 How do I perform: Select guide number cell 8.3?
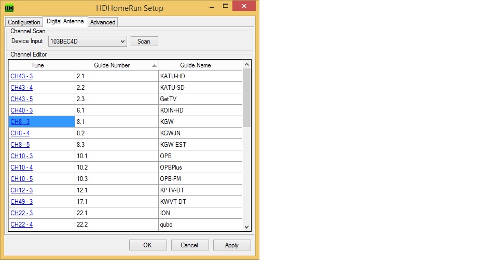tap(117, 145)
